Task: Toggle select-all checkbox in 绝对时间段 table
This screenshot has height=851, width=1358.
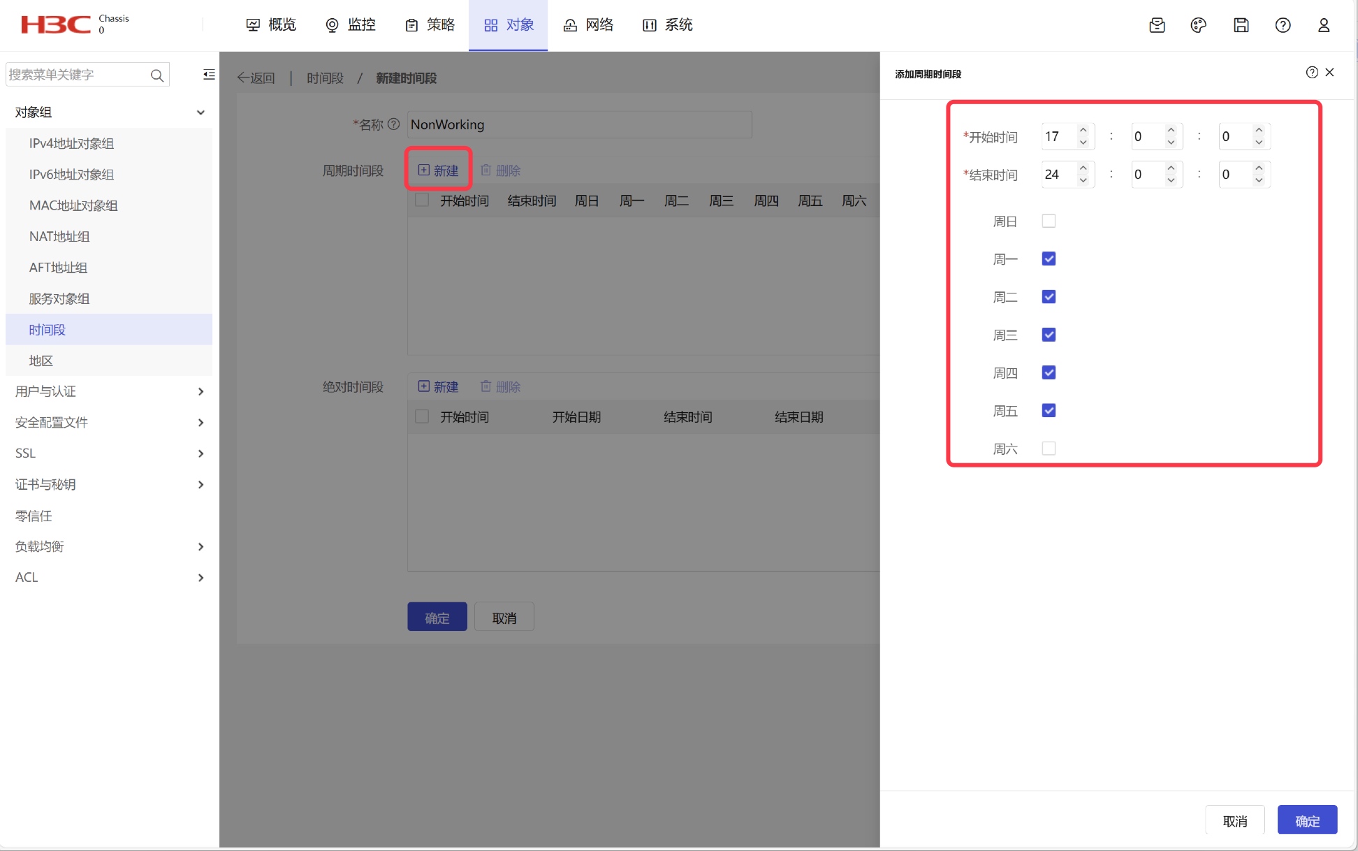Action: (x=422, y=416)
